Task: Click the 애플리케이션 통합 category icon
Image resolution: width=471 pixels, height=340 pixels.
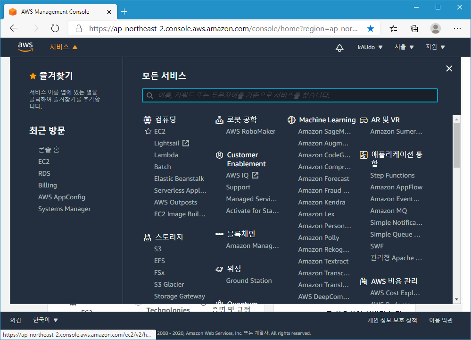Action: (x=364, y=155)
